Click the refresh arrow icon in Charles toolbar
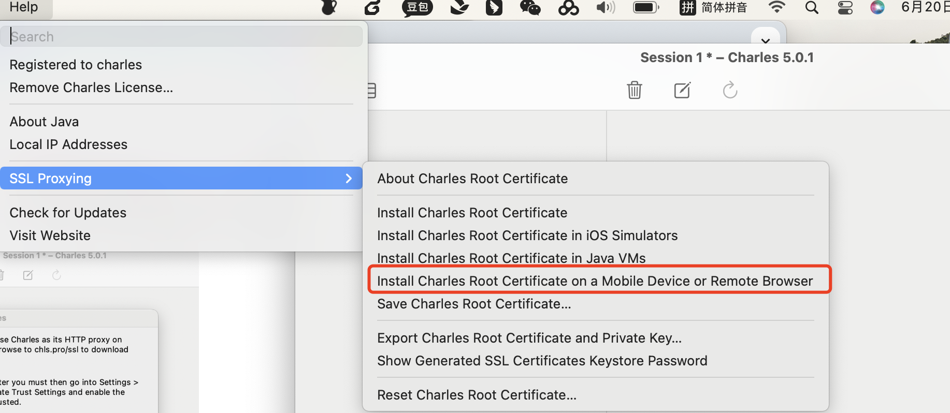The width and height of the screenshot is (950, 413). [730, 90]
